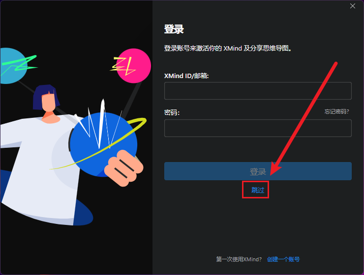The width and height of the screenshot is (364, 275).
Task: Click the 登录账号来激活你的 XMind description text
Action: (x=228, y=48)
